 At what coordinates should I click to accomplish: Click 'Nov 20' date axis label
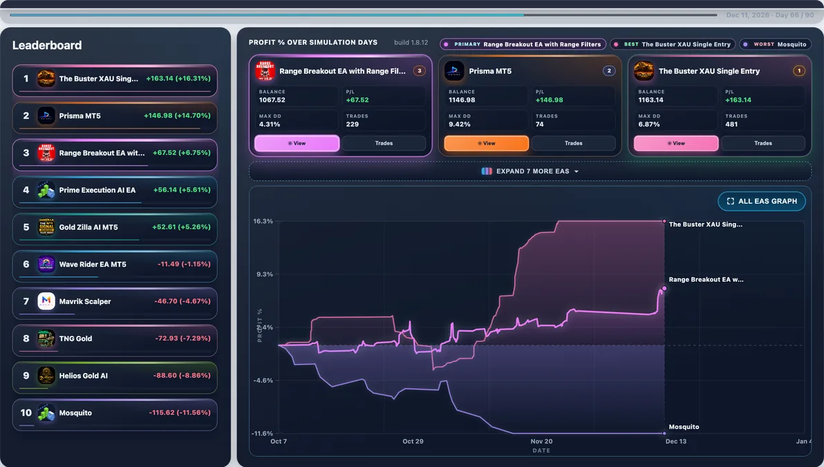pyautogui.click(x=541, y=441)
